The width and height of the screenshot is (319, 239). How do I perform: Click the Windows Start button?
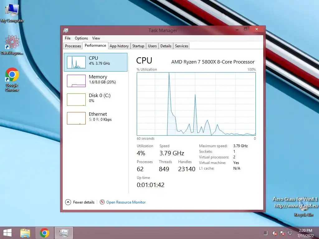coord(7,233)
